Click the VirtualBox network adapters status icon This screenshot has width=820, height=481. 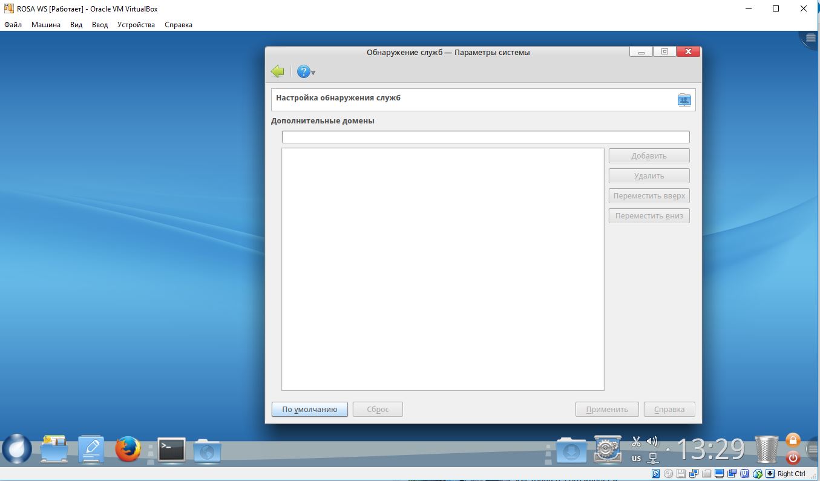tap(694, 474)
